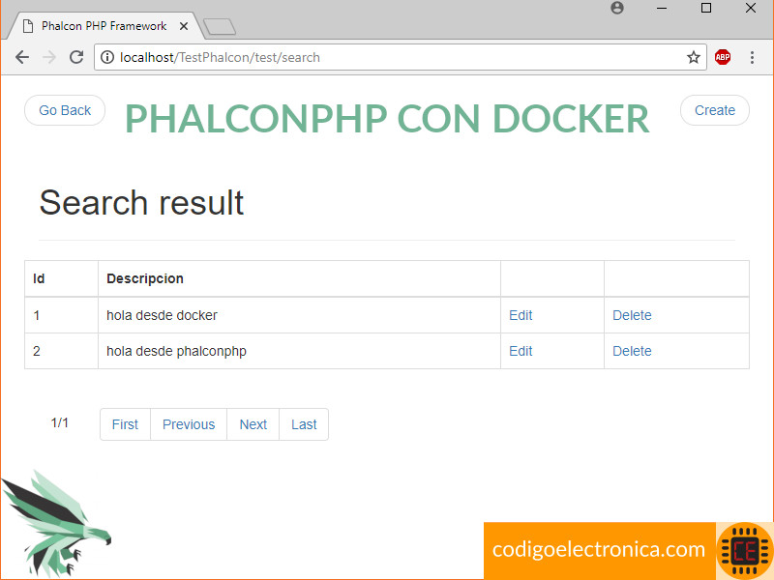The width and height of the screenshot is (774, 580).
Task: Open a new tab button
Action: 220,27
